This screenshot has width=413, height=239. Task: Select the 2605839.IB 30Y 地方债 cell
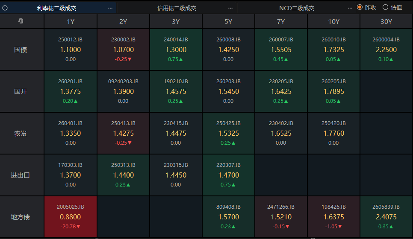coord(386,217)
